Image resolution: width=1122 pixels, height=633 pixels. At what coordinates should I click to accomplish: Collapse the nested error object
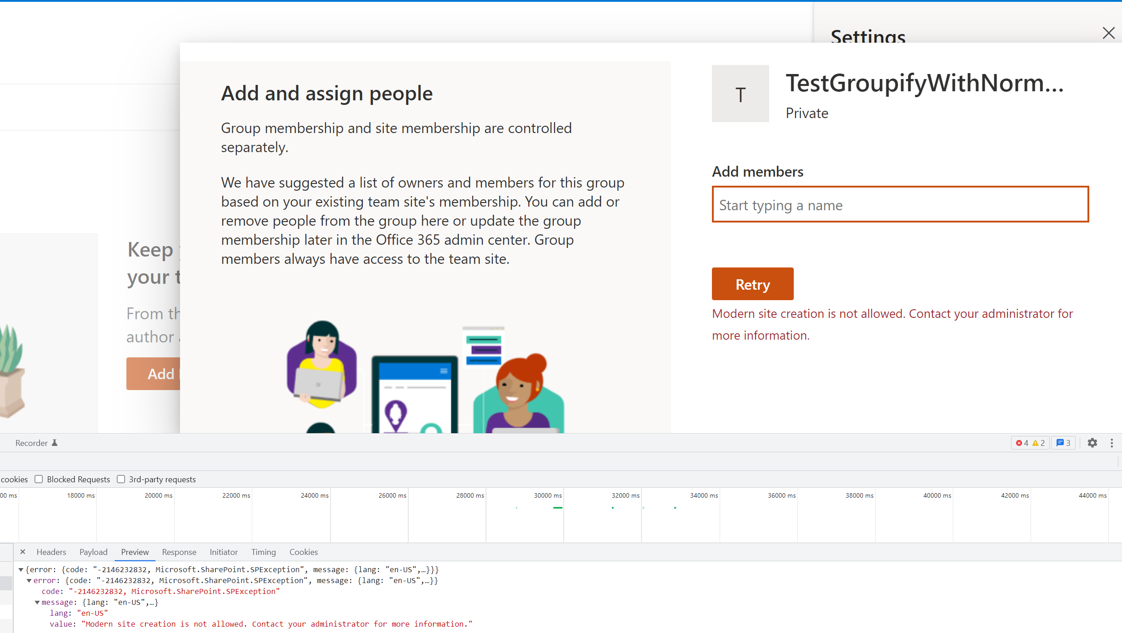click(x=29, y=580)
